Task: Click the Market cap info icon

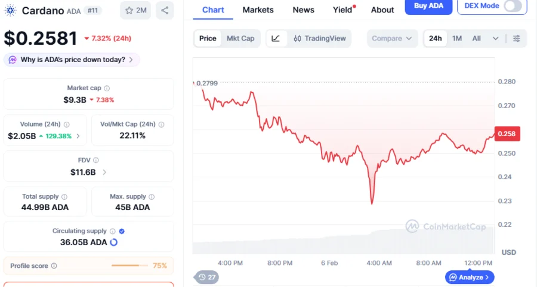Action: point(107,88)
